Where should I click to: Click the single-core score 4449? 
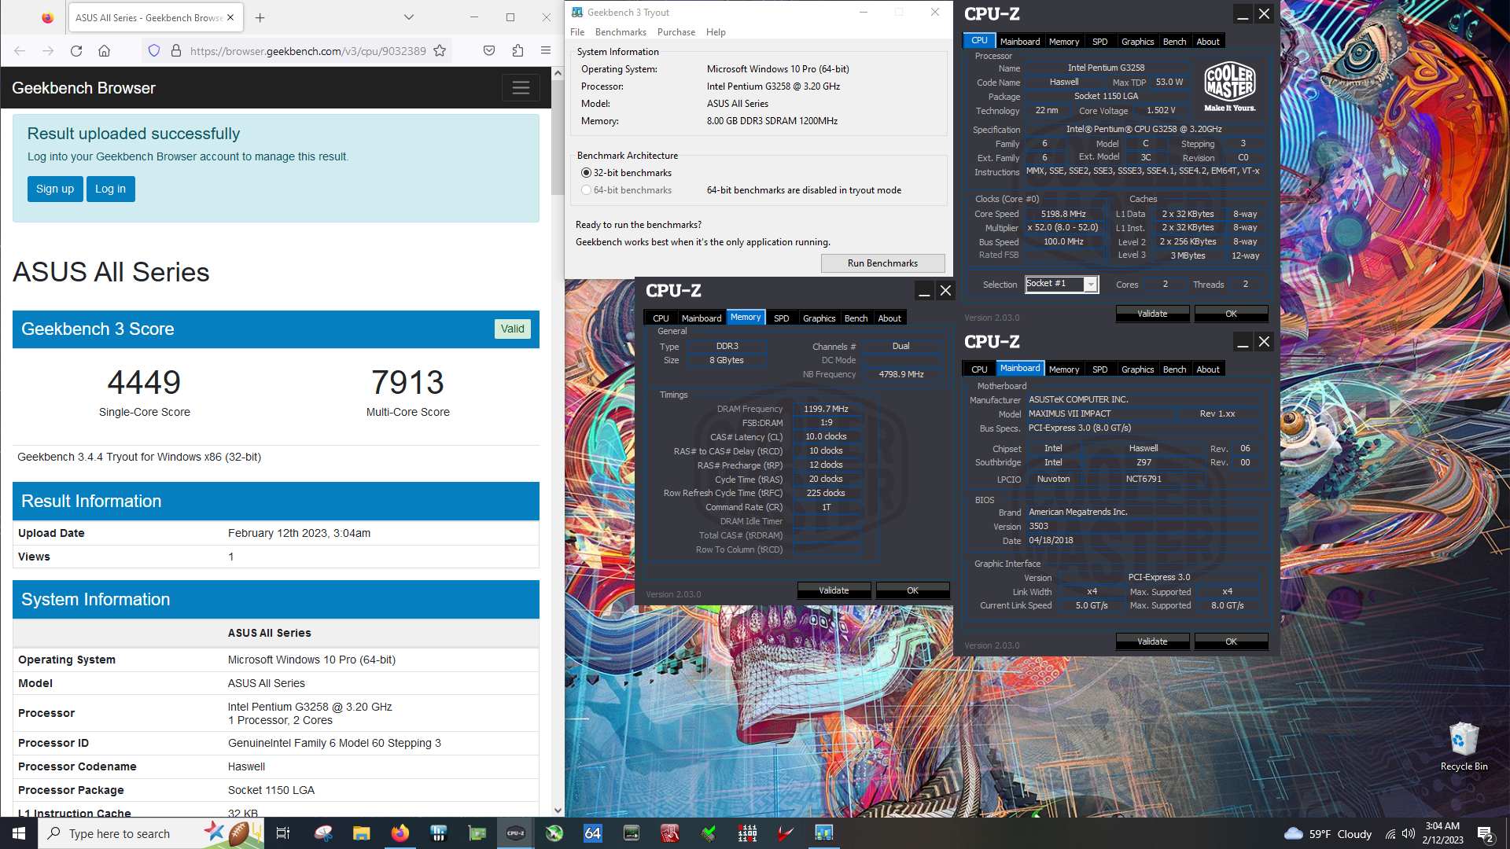pyautogui.click(x=144, y=383)
